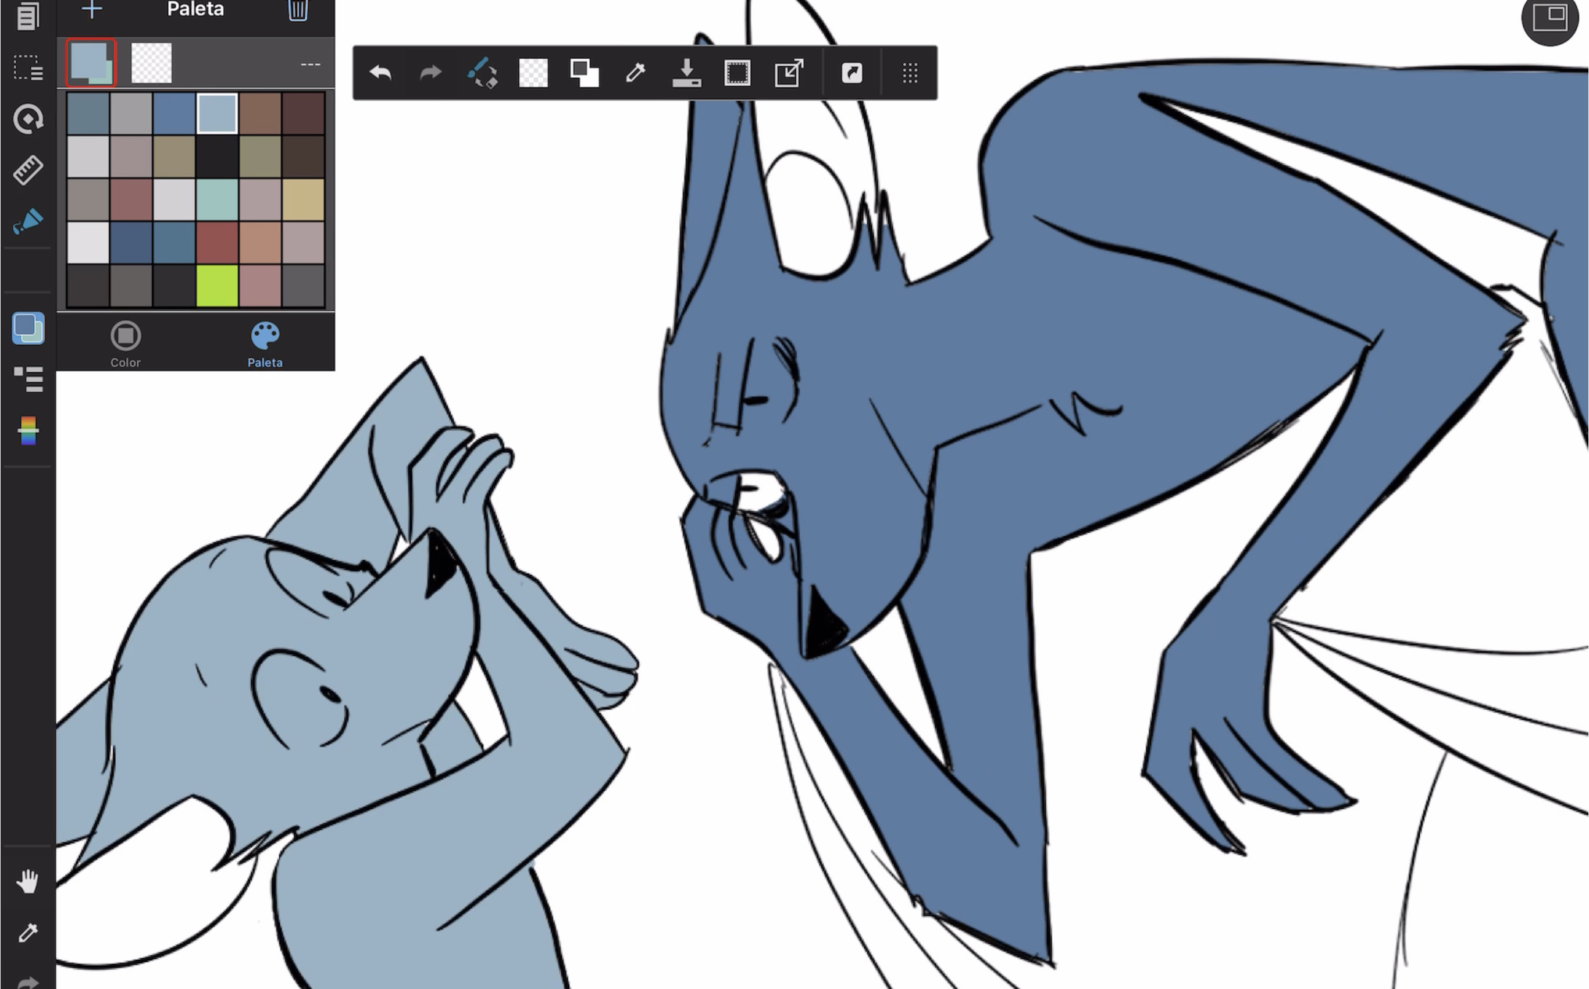Pick the salmon peach palette swatch

260,243
